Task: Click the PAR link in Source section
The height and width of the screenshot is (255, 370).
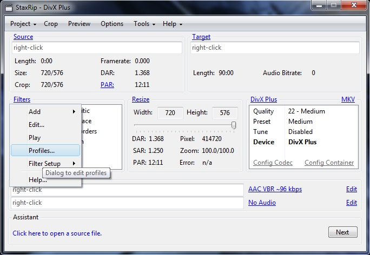Action: tap(107, 85)
